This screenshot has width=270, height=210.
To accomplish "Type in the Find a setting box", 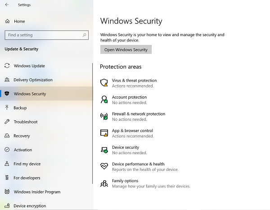I will [43, 35].
